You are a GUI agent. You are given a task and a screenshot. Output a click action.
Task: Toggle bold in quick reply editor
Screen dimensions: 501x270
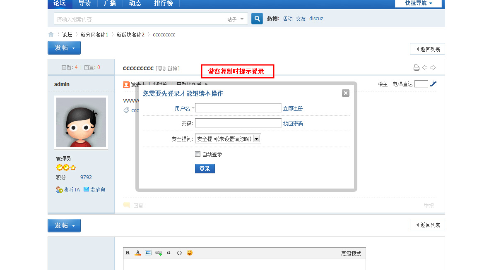[x=128, y=253]
